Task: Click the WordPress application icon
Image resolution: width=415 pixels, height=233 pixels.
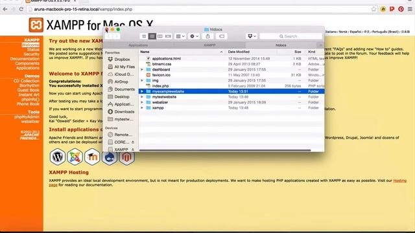Action: click(58, 157)
